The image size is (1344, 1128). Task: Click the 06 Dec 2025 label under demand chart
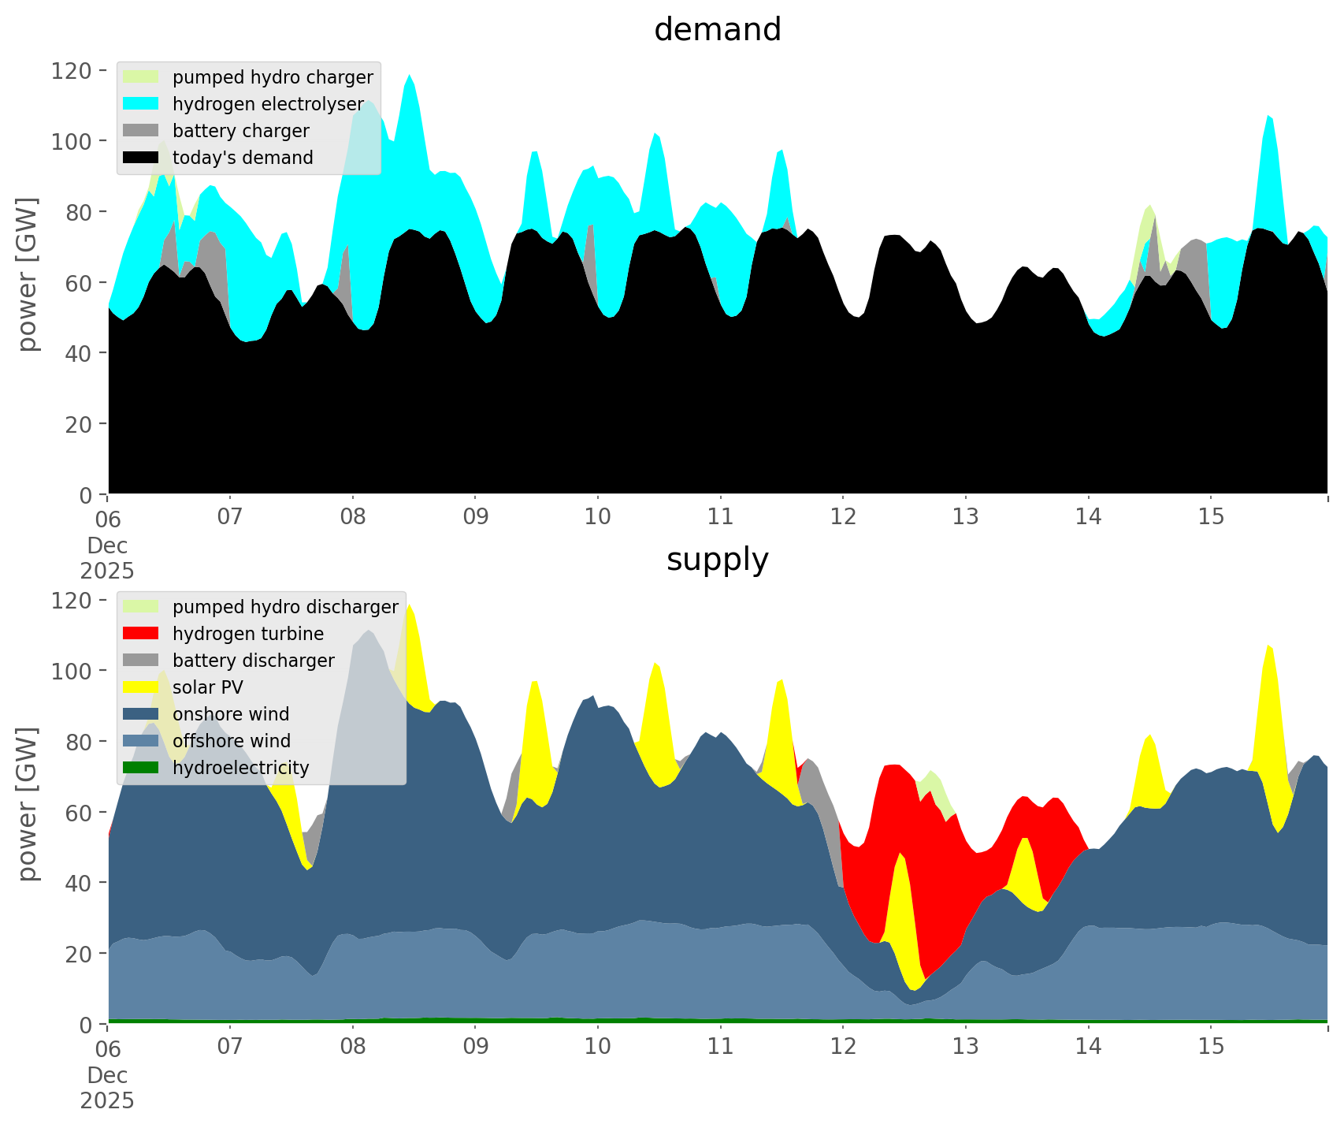point(107,544)
